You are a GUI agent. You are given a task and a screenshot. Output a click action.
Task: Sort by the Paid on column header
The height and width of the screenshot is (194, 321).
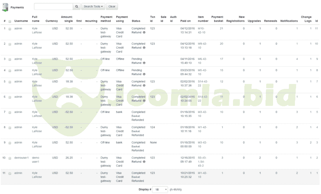[x=185, y=21]
